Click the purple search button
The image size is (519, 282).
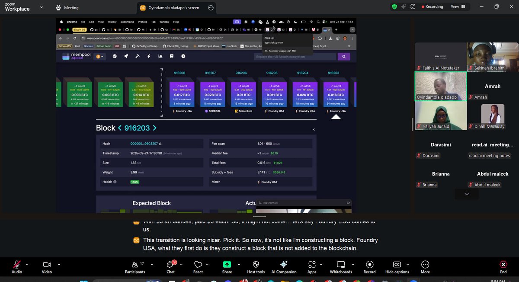(x=343, y=57)
